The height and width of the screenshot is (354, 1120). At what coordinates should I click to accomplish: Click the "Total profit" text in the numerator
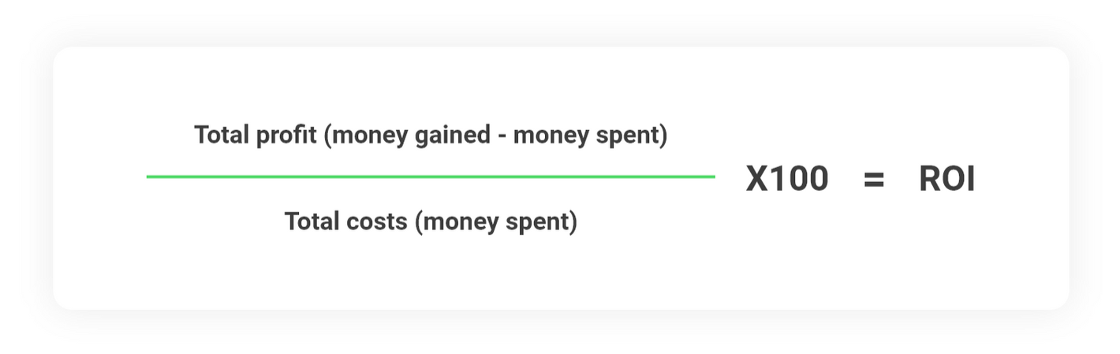255,136
